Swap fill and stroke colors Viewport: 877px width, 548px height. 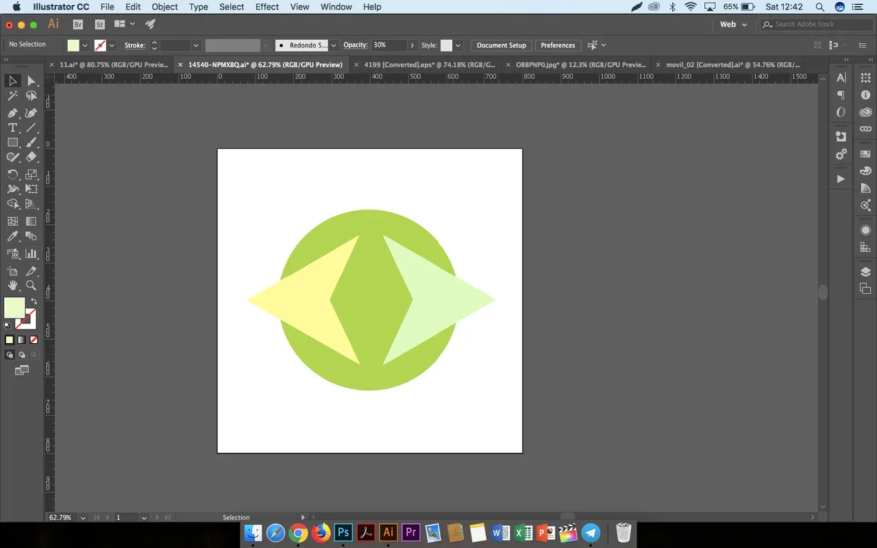click(x=34, y=301)
